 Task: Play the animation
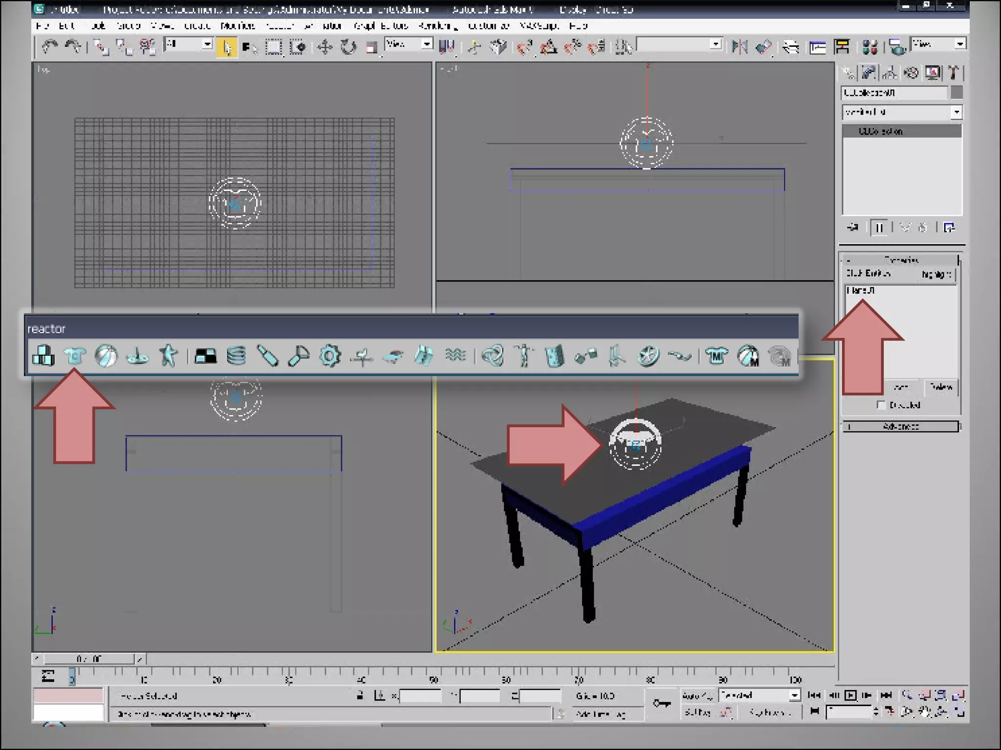850,695
